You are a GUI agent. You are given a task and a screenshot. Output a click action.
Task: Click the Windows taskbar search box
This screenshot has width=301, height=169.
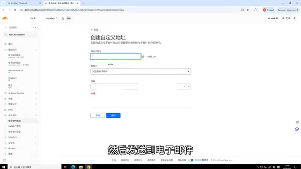[x=34, y=167]
